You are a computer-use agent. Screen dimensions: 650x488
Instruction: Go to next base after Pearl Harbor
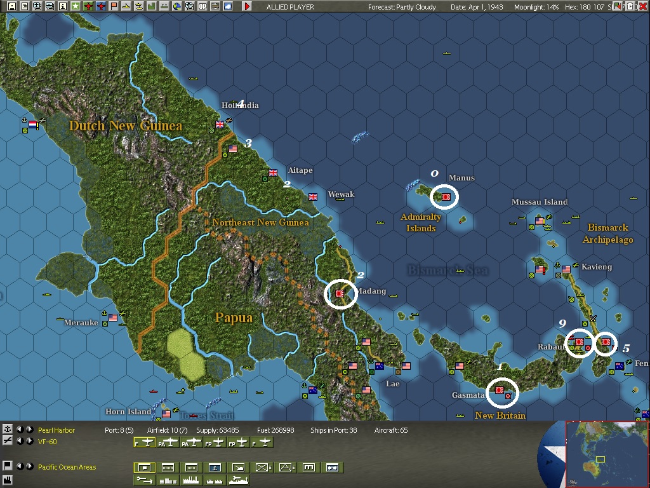(x=29, y=430)
